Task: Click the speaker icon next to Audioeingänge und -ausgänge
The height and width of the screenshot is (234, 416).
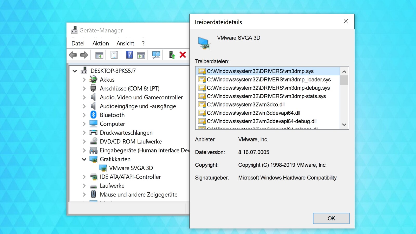Action: click(93, 106)
